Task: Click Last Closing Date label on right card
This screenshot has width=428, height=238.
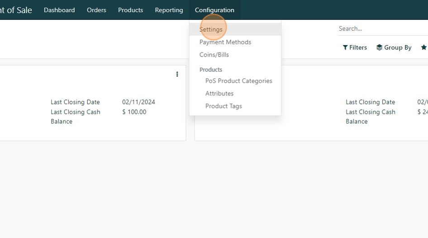Action: click(370, 102)
